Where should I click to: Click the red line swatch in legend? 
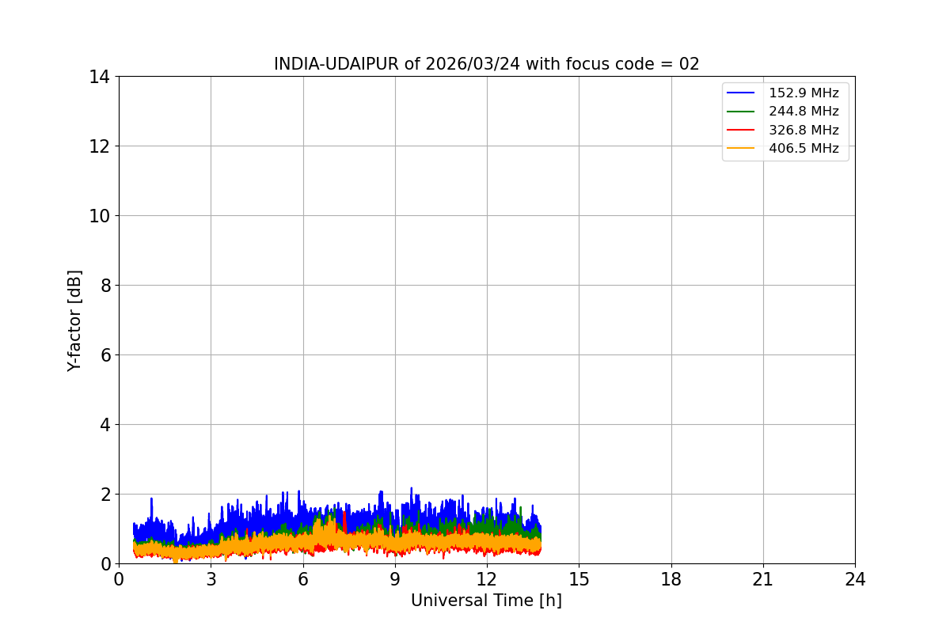click(741, 130)
